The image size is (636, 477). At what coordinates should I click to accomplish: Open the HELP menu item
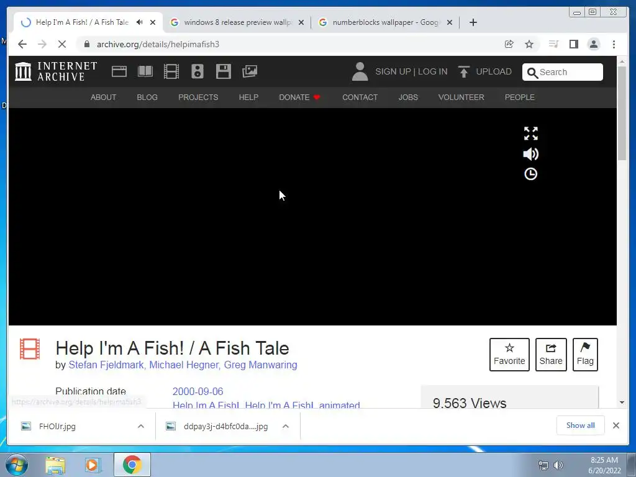pyautogui.click(x=248, y=98)
